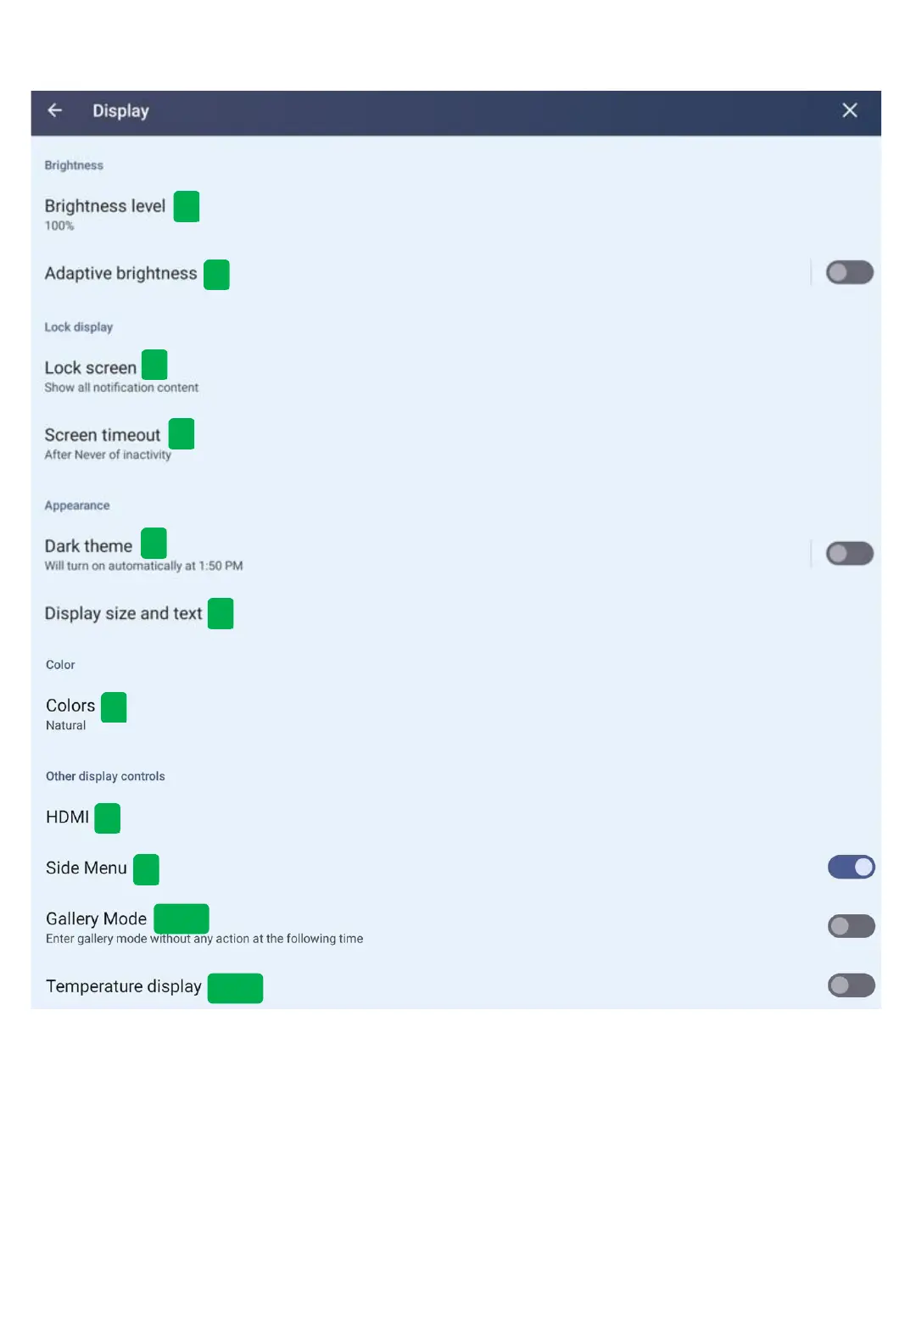Open Brightness level setting
Image resolution: width=916 pixels, height=1323 pixels.
click(104, 207)
